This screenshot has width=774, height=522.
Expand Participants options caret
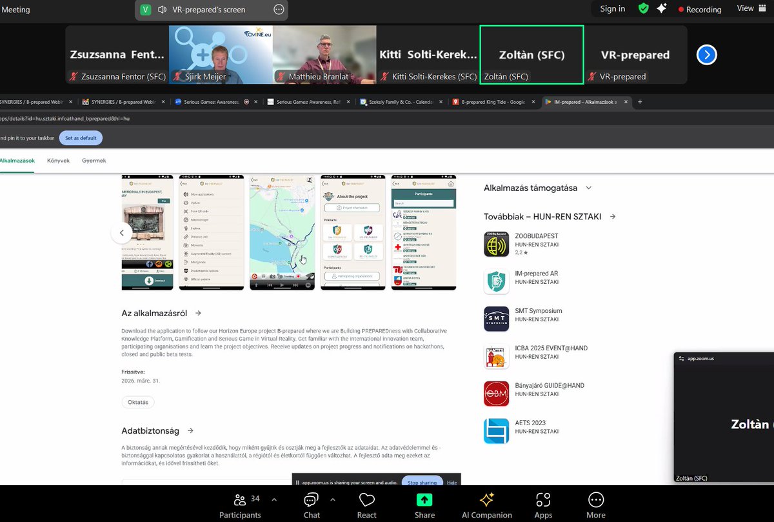point(274,499)
